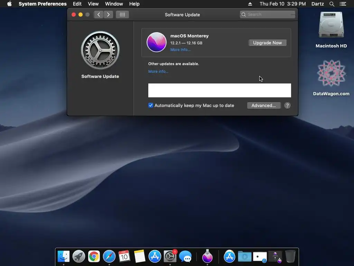
Task: Go forward in System Preferences
Action: point(108,15)
